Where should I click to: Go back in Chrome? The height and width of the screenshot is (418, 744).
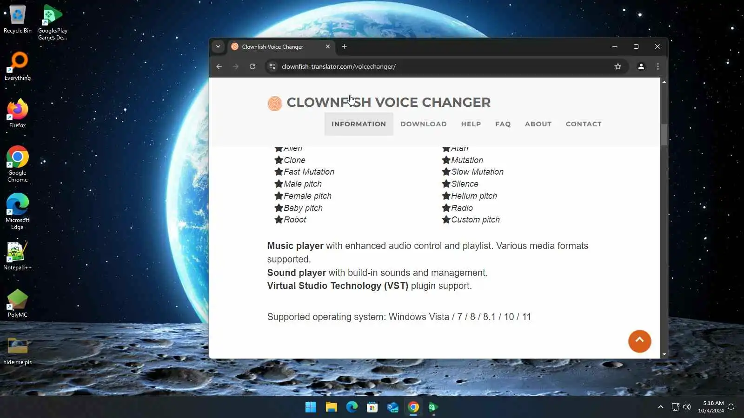(x=219, y=66)
